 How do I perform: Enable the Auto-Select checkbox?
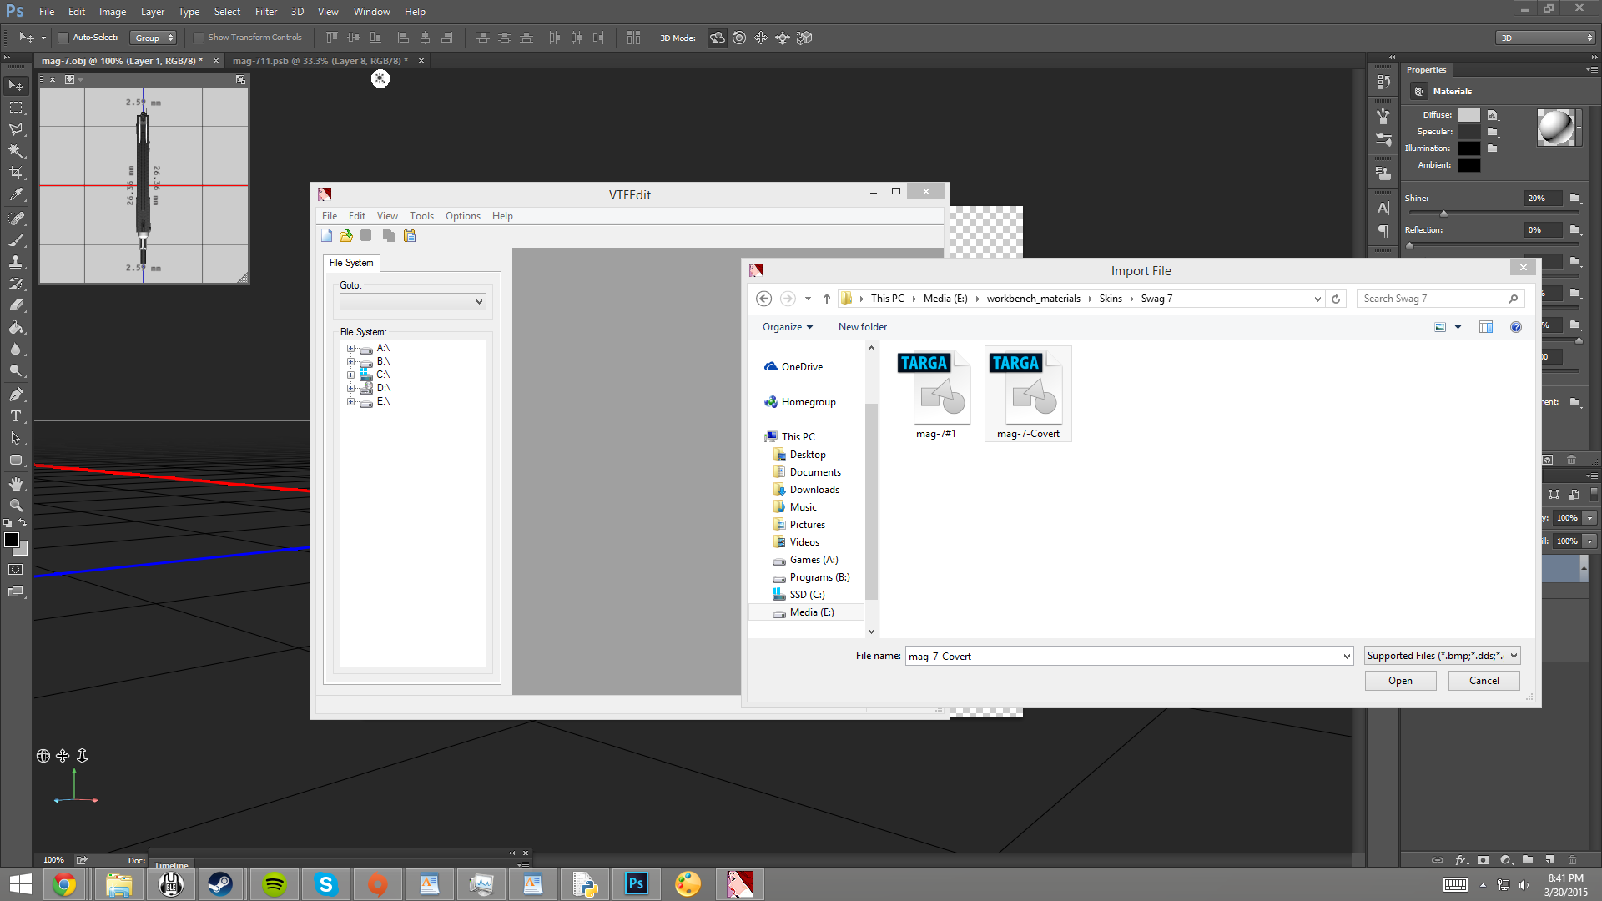click(x=63, y=38)
